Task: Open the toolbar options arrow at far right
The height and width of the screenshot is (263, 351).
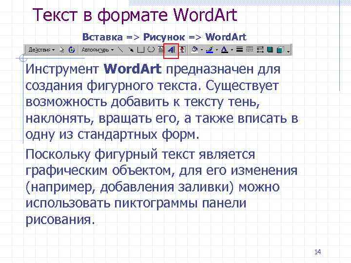Action: (288, 52)
